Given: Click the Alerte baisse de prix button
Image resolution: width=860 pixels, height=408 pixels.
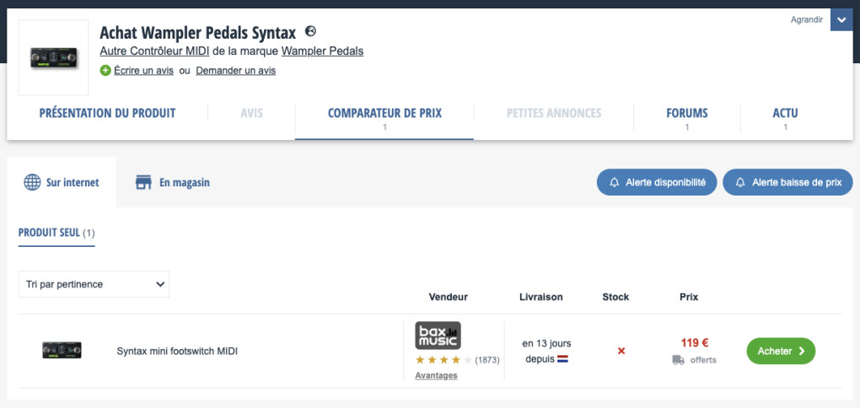Looking at the screenshot, I should pos(787,182).
